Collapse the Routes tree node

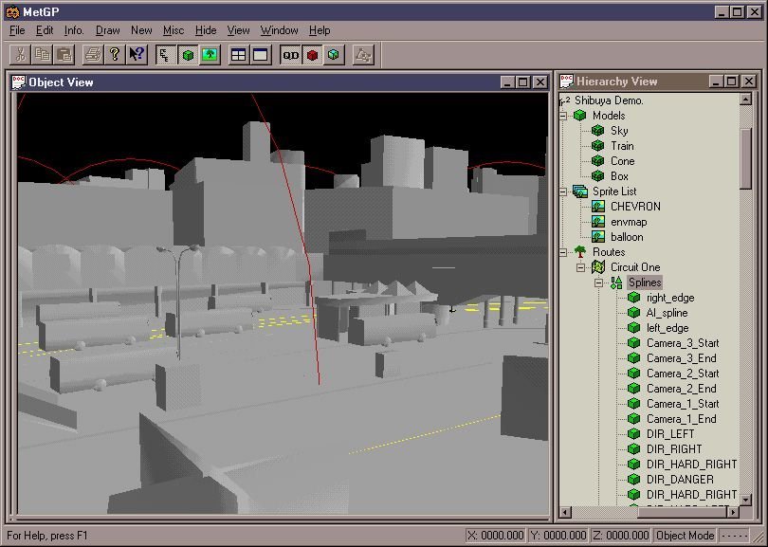[563, 252]
